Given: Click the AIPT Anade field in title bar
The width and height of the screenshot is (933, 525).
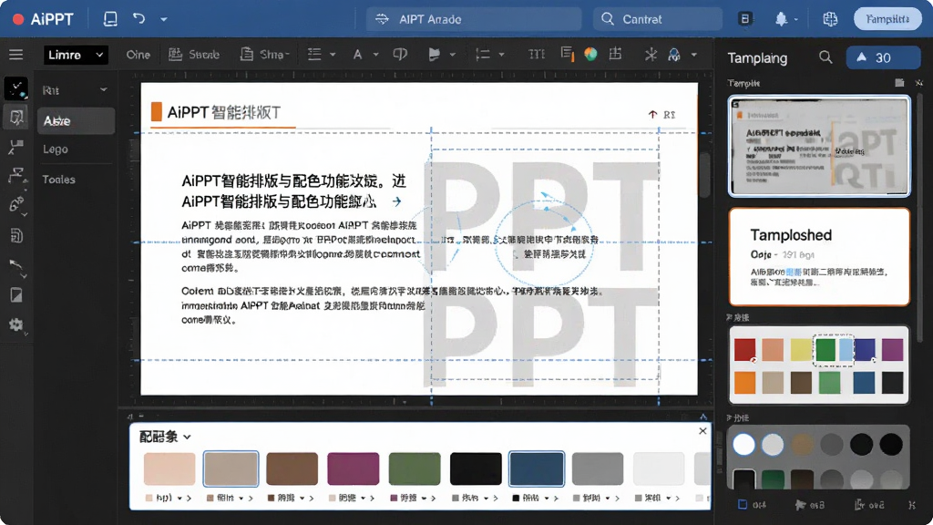Looking at the screenshot, I should tap(474, 19).
